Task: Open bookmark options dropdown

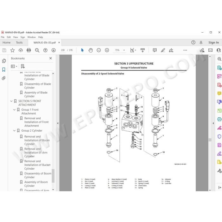Action: pos(14,66)
